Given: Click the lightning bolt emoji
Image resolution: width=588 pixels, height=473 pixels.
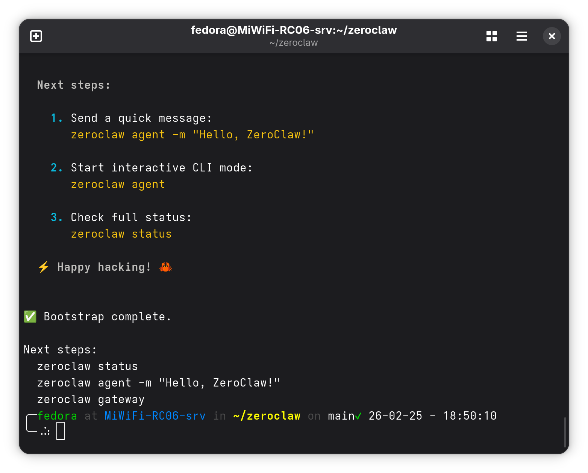Looking at the screenshot, I should tap(44, 267).
